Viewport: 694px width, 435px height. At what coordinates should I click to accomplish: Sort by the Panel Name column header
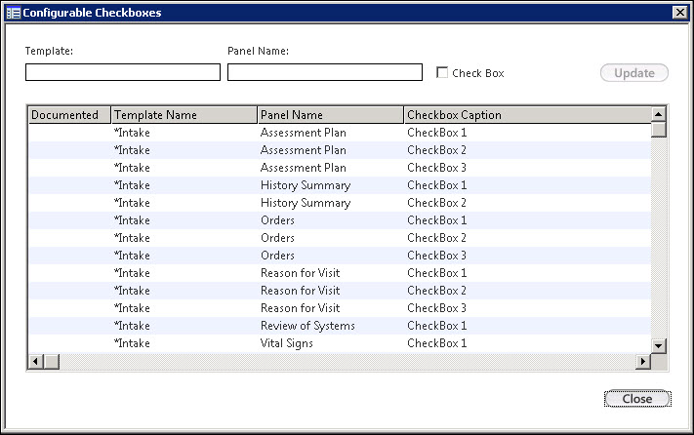tap(331, 115)
